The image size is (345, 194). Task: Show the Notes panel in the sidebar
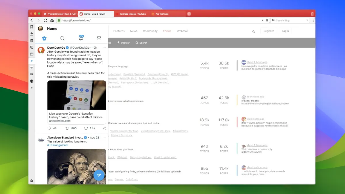pyautogui.click(x=32, y=41)
